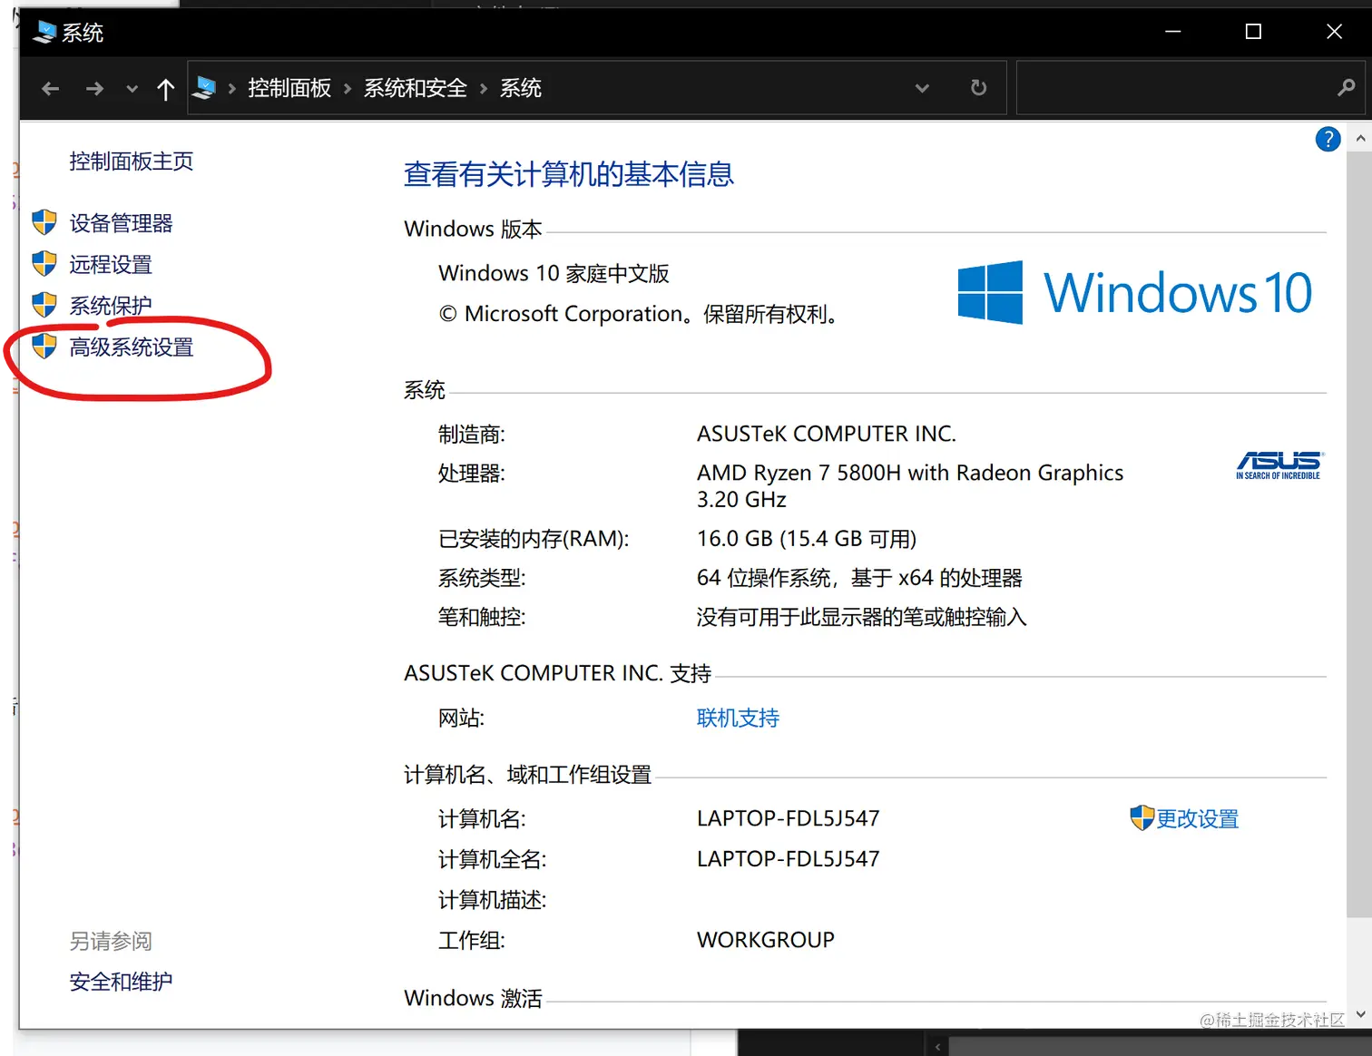Select the WORKGROUP value text
This screenshot has width=1372, height=1056.
pos(765,940)
